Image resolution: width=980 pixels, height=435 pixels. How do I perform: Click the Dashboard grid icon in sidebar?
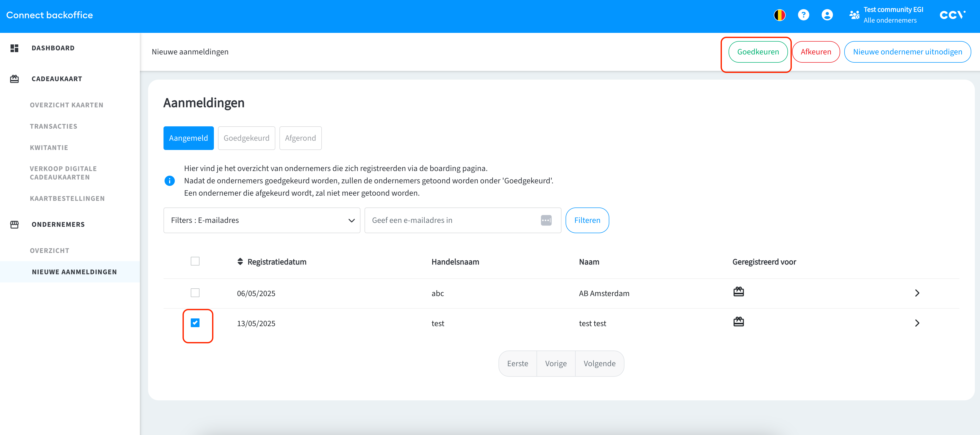(x=14, y=48)
